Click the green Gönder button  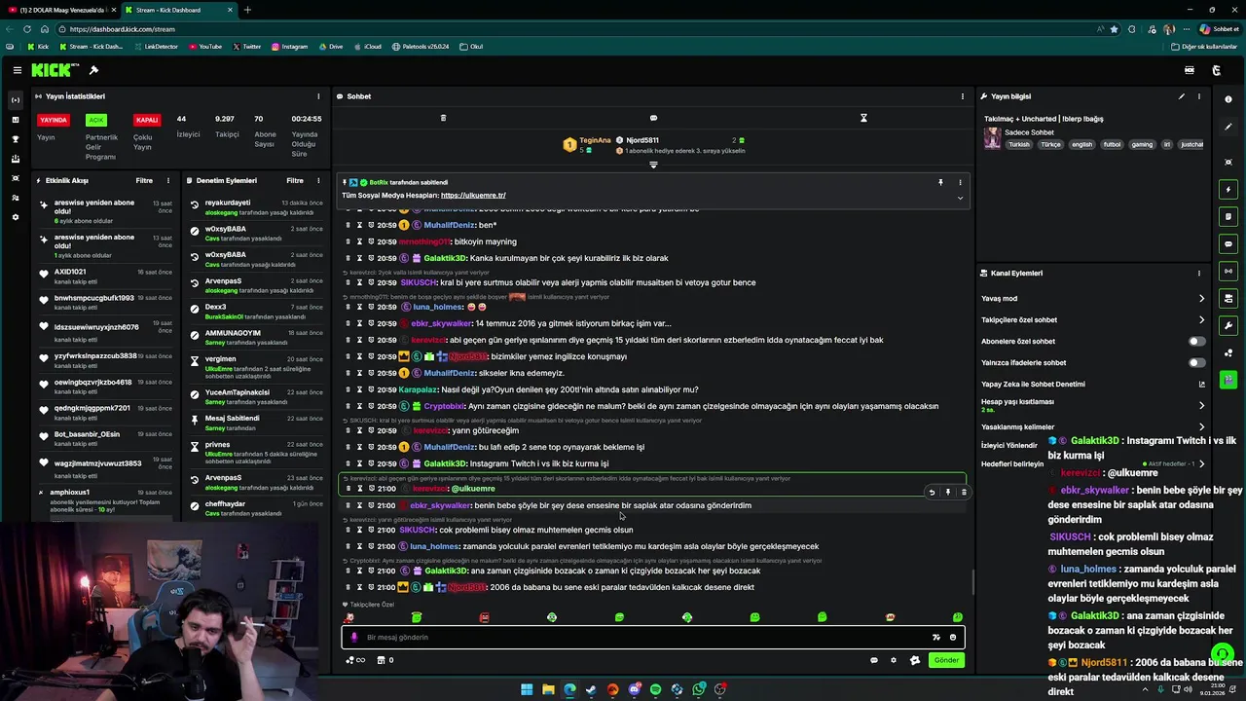coord(946,660)
